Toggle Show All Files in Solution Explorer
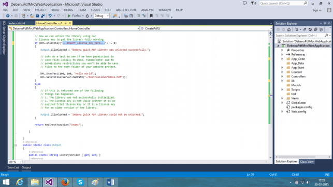This screenshot has width=333, height=187. point(321,29)
